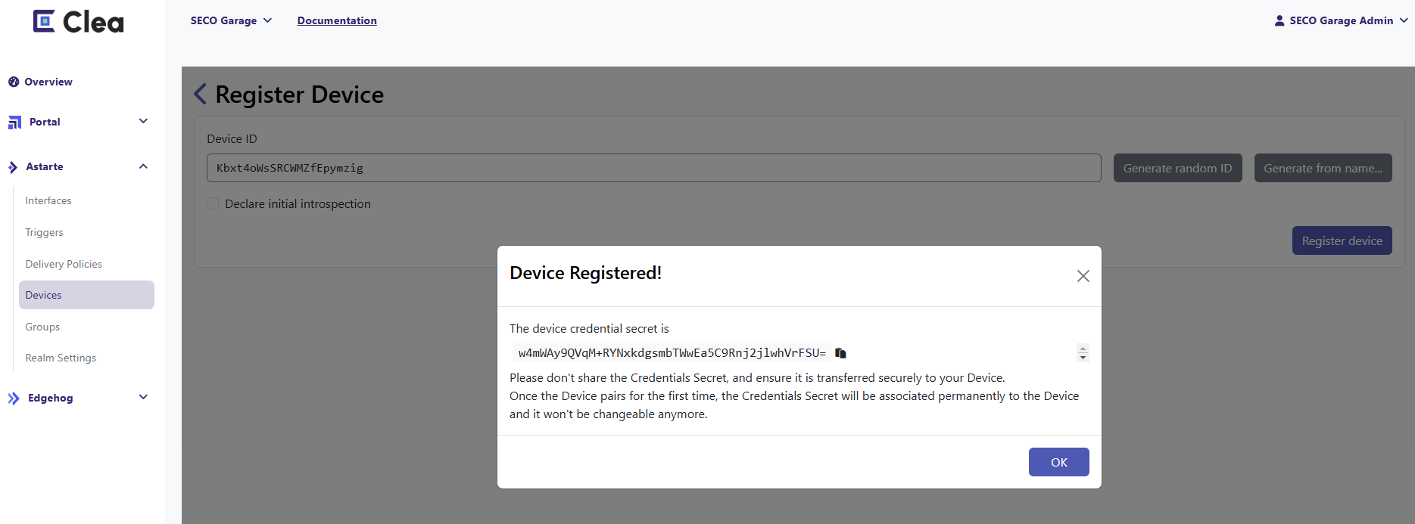Click the credential secret scroll stepper
Screen dimensions: 1415x524
pos(1083,353)
